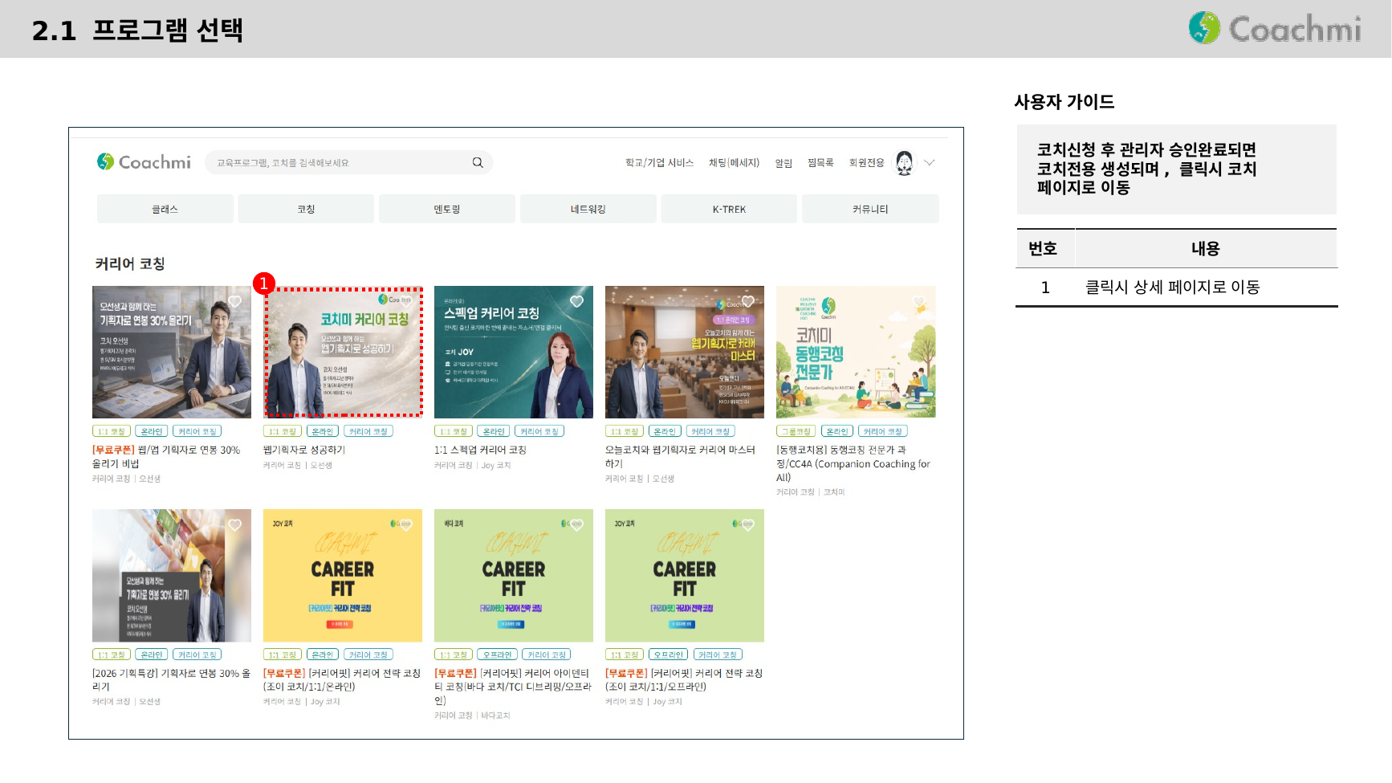Toggle the heart on the yellow CAREER FIT card
Screen dimensions: 1392x783
tap(405, 524)
